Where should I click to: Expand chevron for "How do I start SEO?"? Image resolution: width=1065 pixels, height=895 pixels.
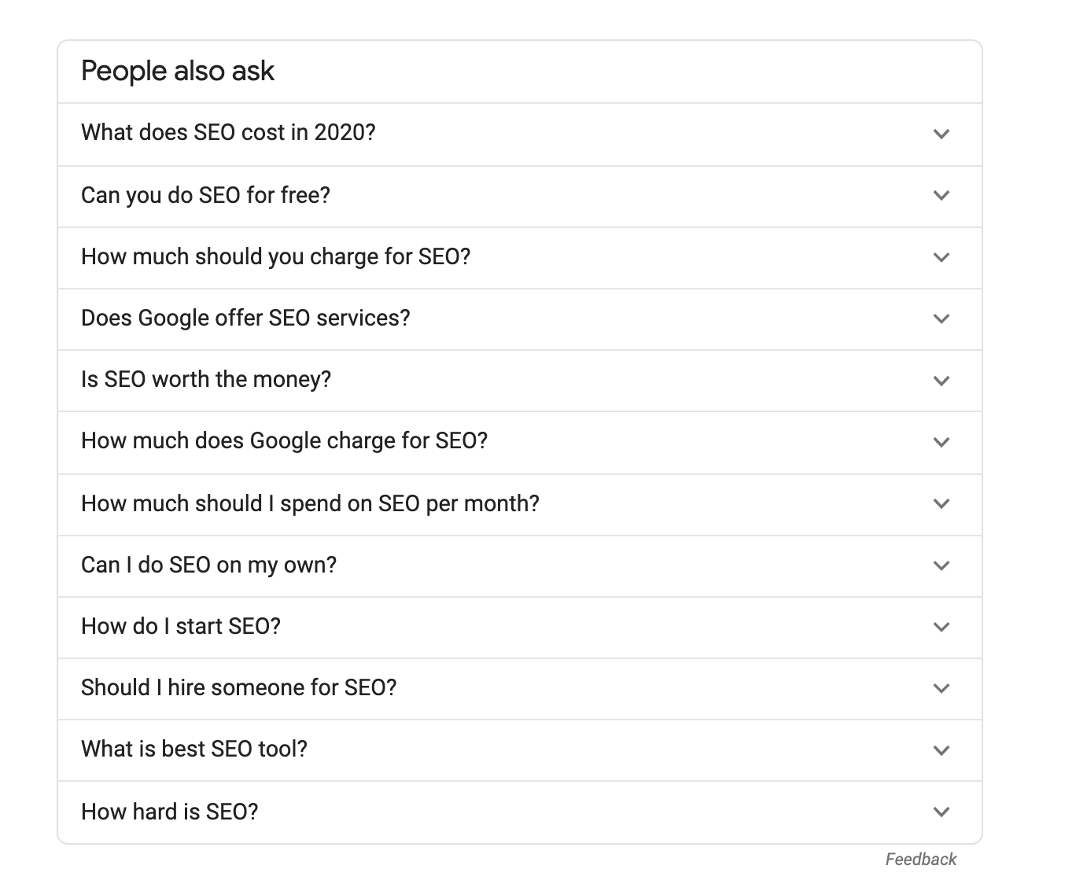941,627
